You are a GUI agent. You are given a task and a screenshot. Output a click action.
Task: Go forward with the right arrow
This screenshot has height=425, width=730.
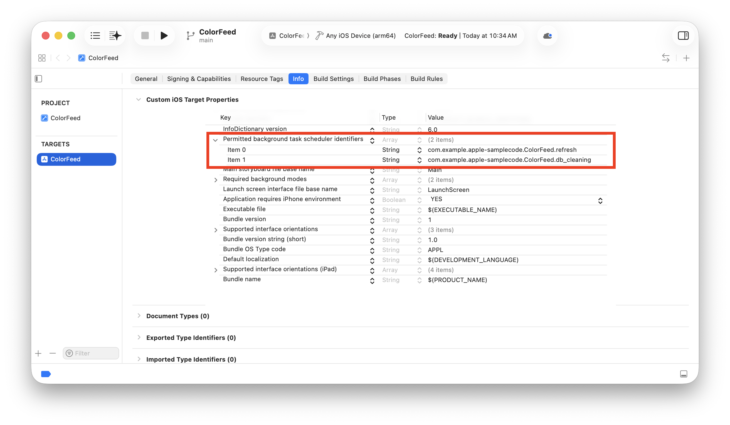tap(68, 58)
